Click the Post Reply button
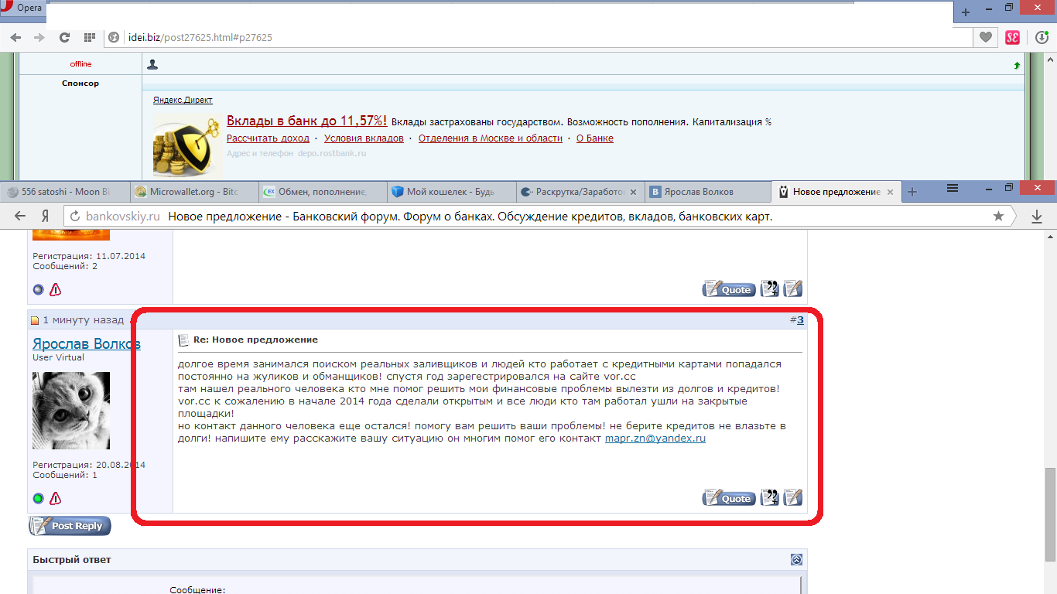The image size is (1057, 594). click(x=70, y=526)
